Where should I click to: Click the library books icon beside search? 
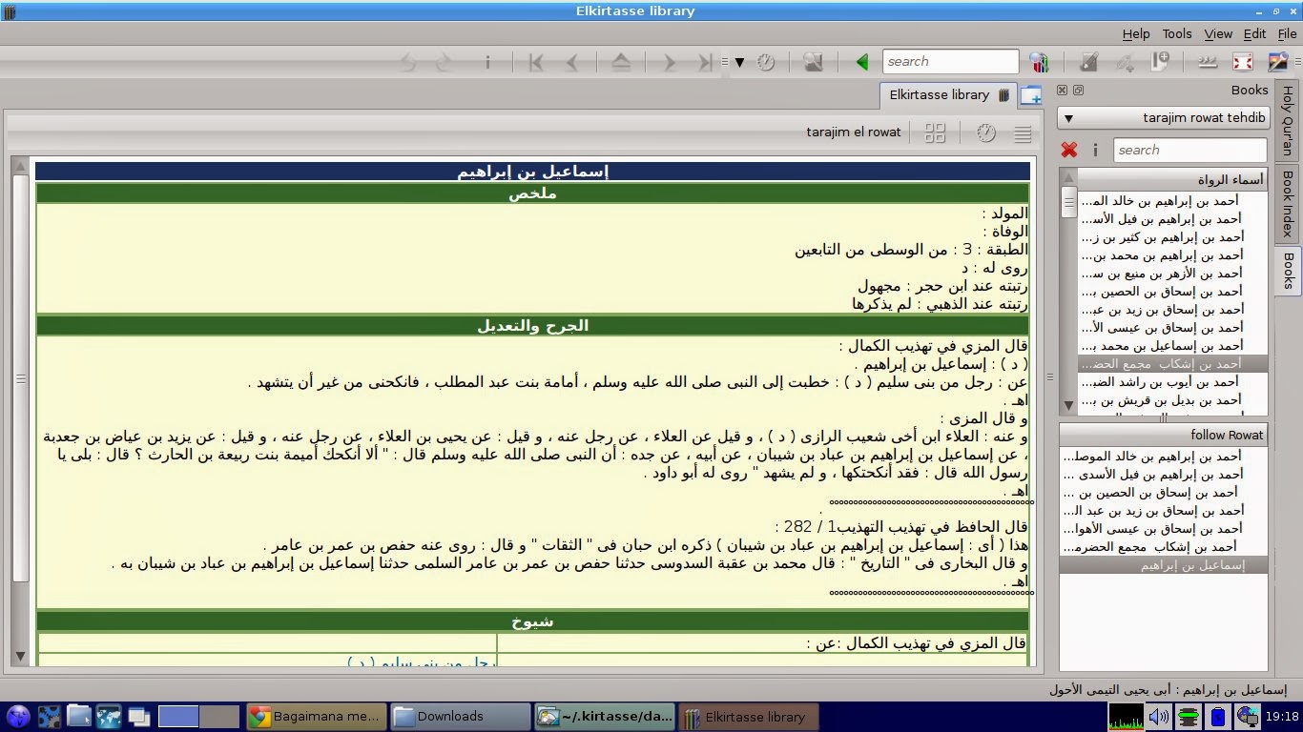tap(1039, 63)
